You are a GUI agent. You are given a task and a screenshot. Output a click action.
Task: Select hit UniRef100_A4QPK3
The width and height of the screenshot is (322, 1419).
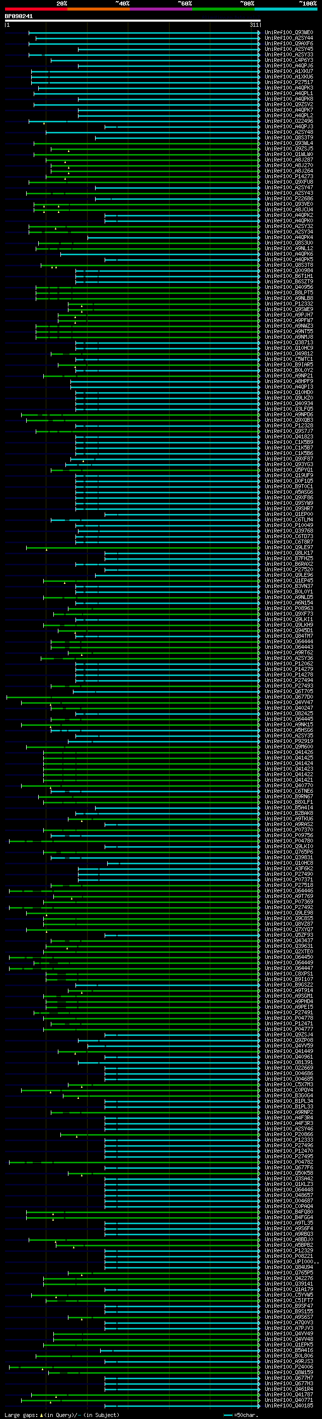pos(289,88)
